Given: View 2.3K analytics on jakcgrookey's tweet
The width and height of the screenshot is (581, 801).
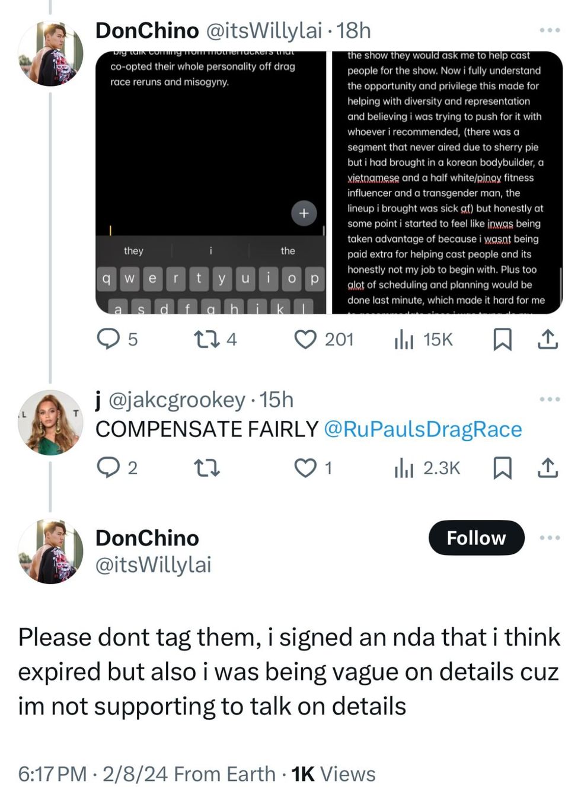Looking at the screenshot, I should click(x=404, y=468).
